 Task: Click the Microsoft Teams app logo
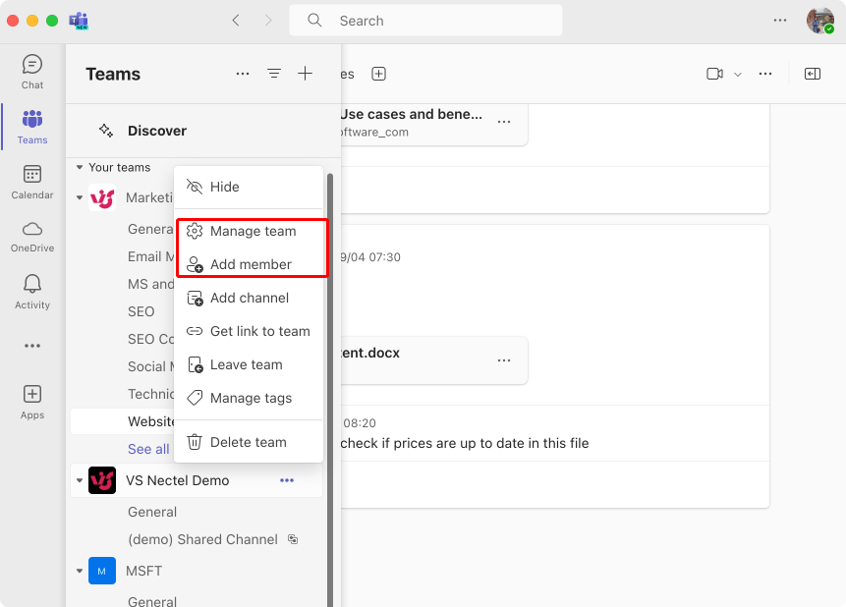pyautogui.click(x=79, y=21)
